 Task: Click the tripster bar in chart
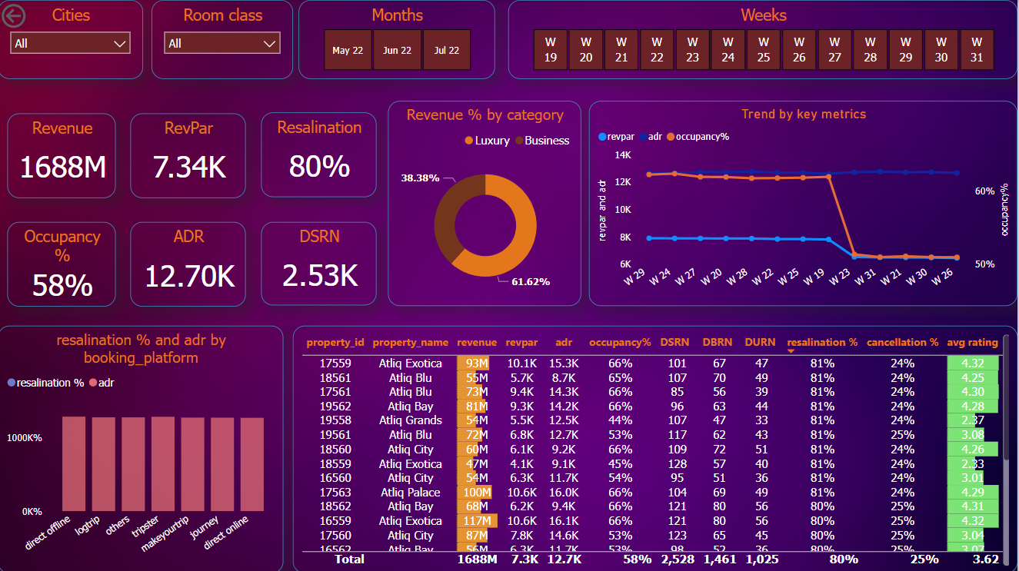[163, 463]
